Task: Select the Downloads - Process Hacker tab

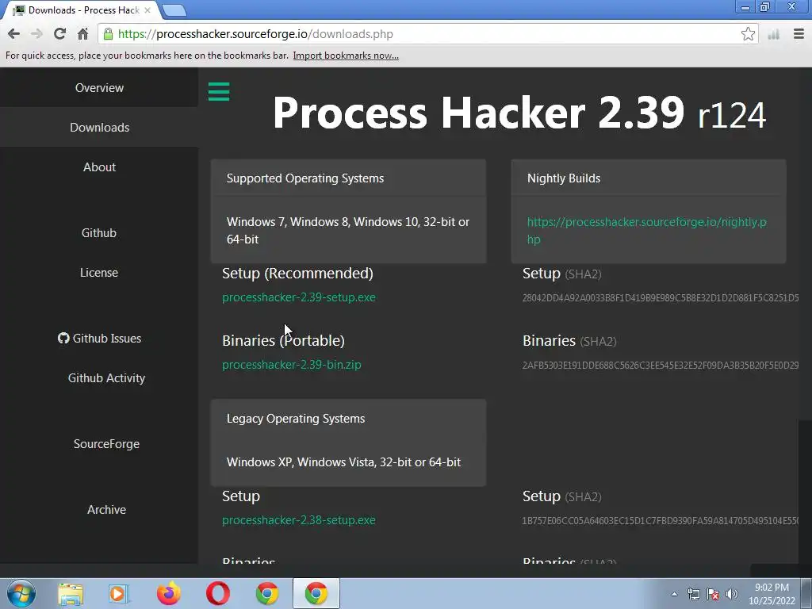Action: pyautogui.click(x=82, y=10)
